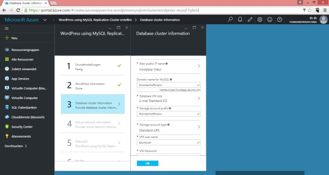Open step 4 Virtual network information
The width and height of the screenshot is (329, 175).
pos(93,124)
